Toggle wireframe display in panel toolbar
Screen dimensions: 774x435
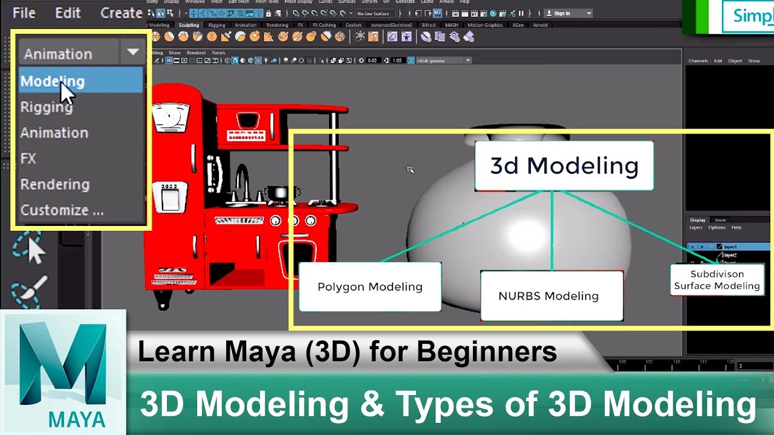(x=227, y=60)
